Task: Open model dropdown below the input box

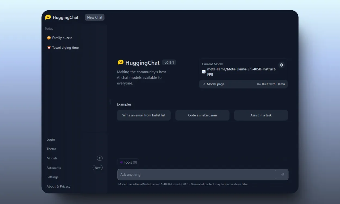Action: coord(158,184)
